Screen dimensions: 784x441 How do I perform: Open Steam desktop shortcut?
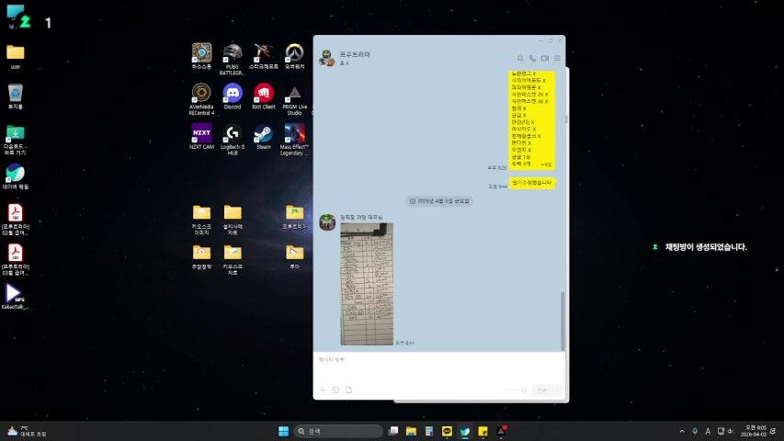pyautogui.click(x=263, y=133)
